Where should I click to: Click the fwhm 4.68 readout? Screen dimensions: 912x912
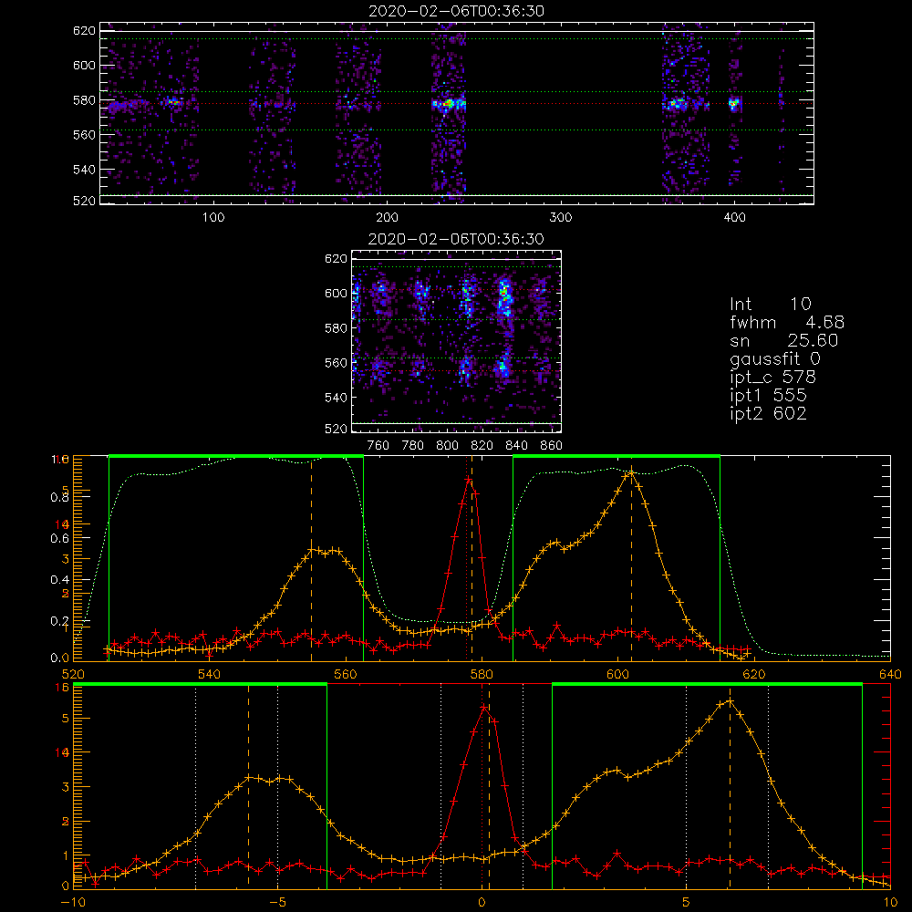pos(787,322)
